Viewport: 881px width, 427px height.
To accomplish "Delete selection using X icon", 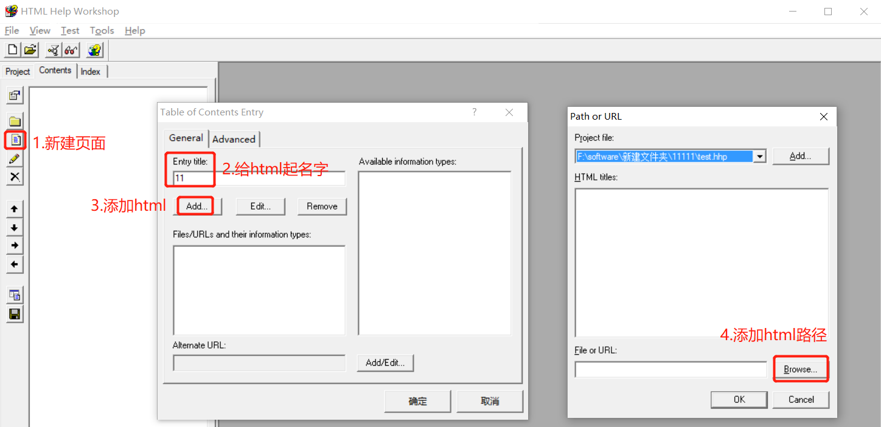I will pyautogui.click(x=15, y=177).
